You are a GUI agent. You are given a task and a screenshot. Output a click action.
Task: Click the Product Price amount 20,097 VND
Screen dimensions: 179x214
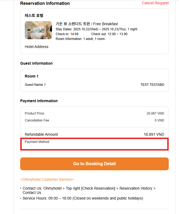coord(155,113)
